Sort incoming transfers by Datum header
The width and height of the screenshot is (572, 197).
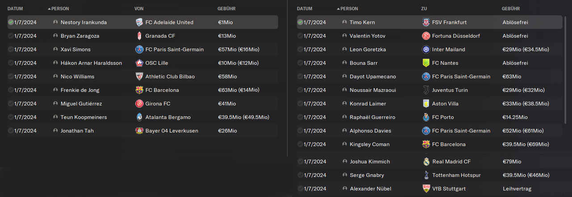tap(15, 8)
